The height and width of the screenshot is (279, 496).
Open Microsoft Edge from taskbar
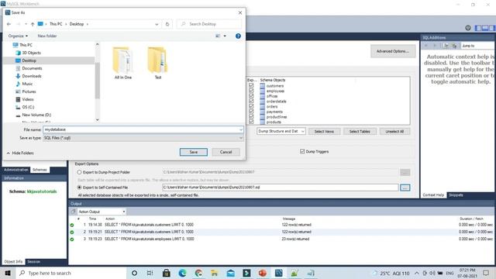(182, 273)
